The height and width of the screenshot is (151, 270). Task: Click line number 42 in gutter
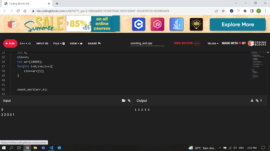tap(4, 90)
